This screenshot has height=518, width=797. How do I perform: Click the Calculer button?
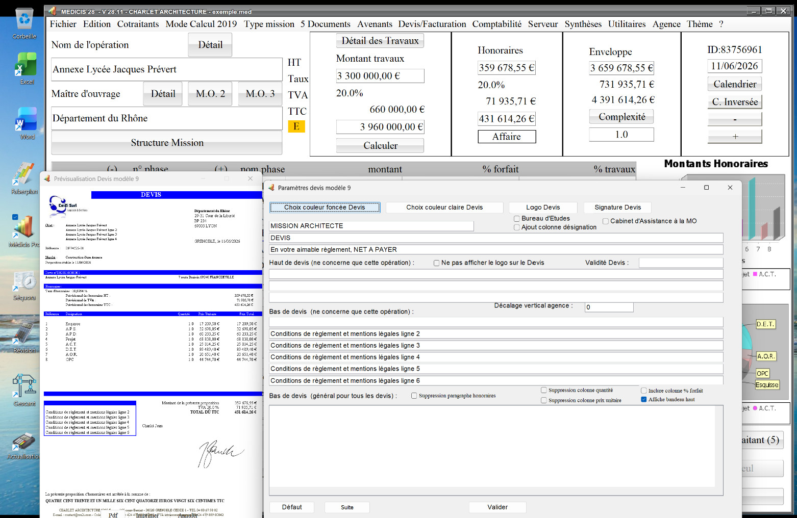coord(380,145)
